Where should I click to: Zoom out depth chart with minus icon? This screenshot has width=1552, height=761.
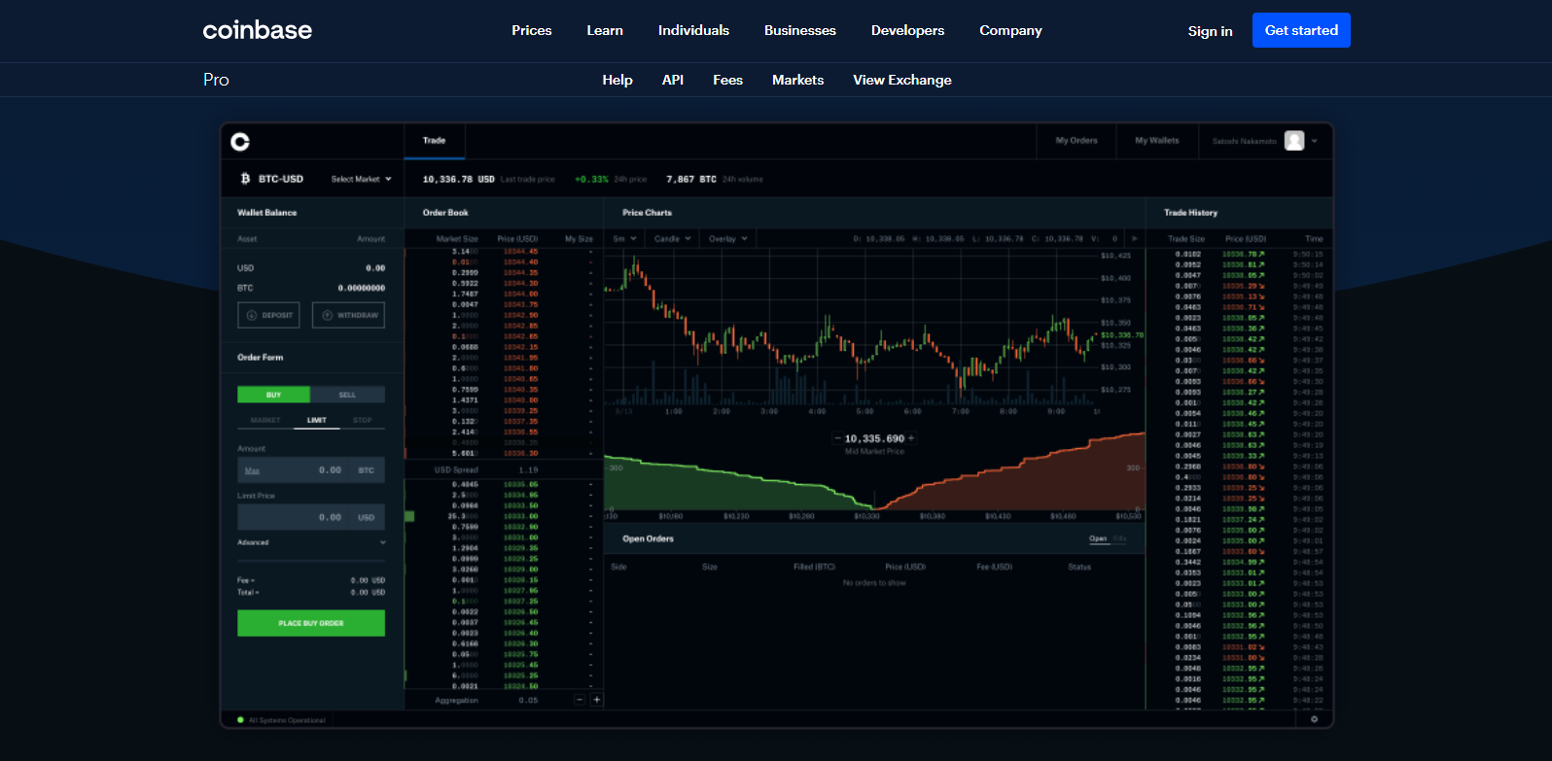click(838, 438)
